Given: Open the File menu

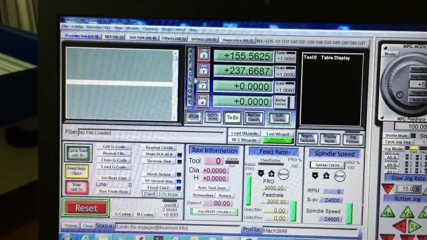Looking at the screenshot, I should (x=65, y=27).
